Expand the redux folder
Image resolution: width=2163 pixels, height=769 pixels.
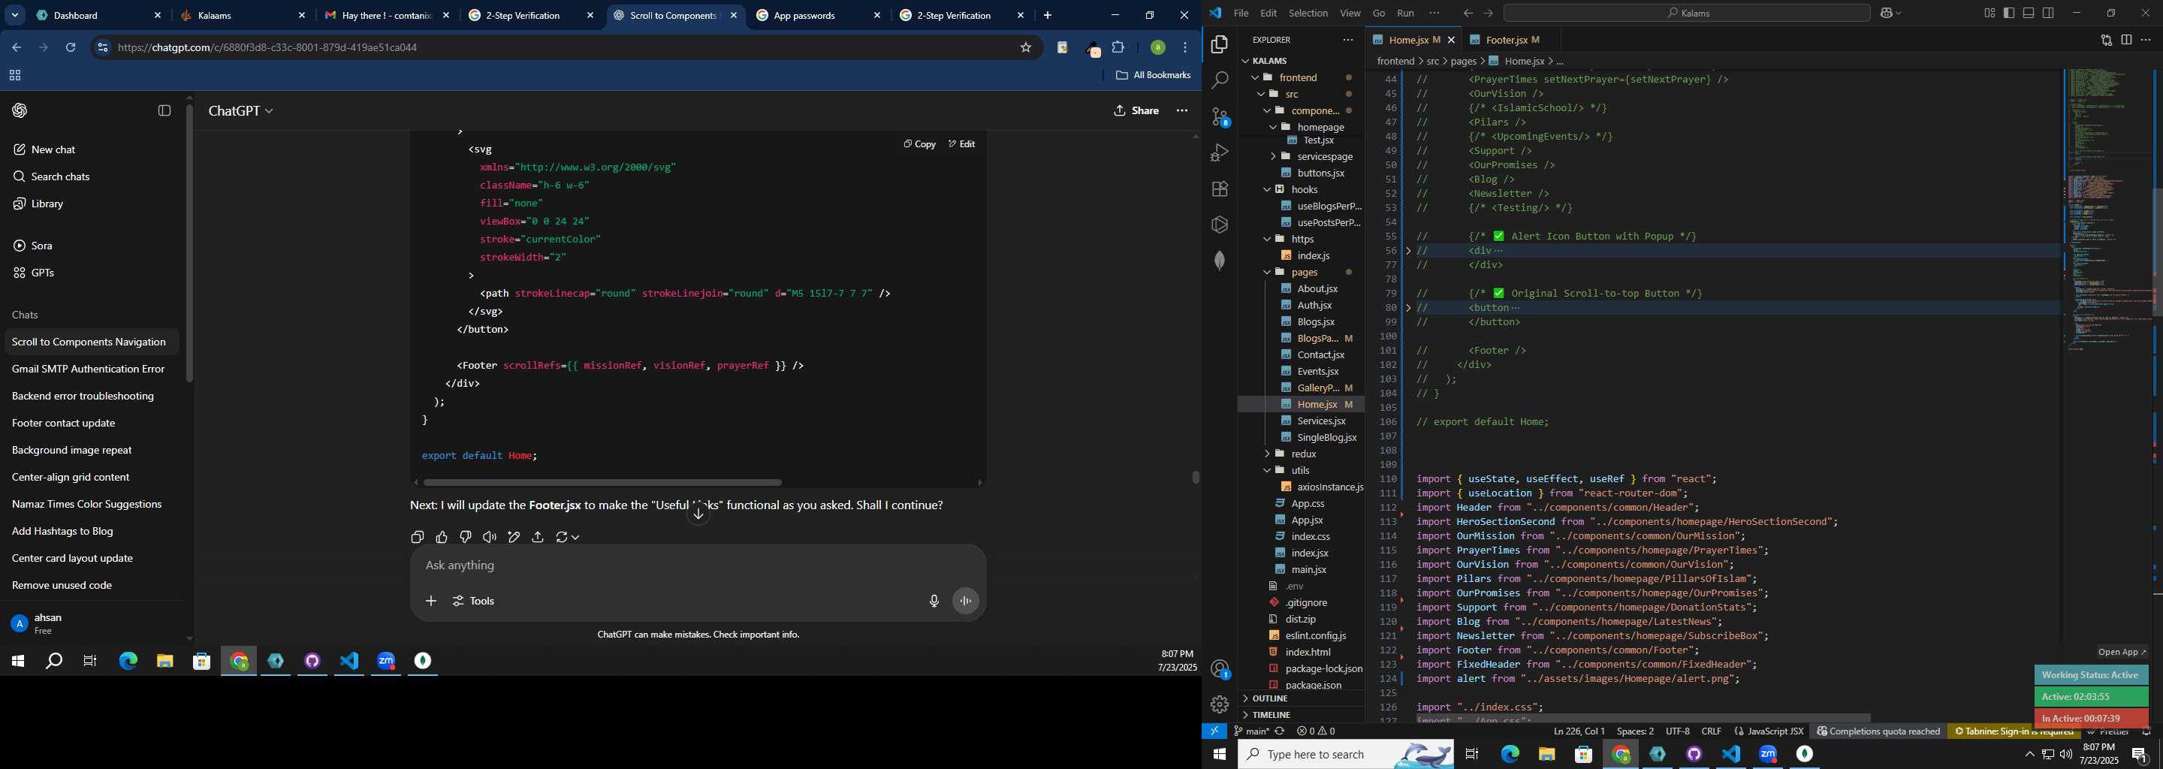tap(1304, 454)
